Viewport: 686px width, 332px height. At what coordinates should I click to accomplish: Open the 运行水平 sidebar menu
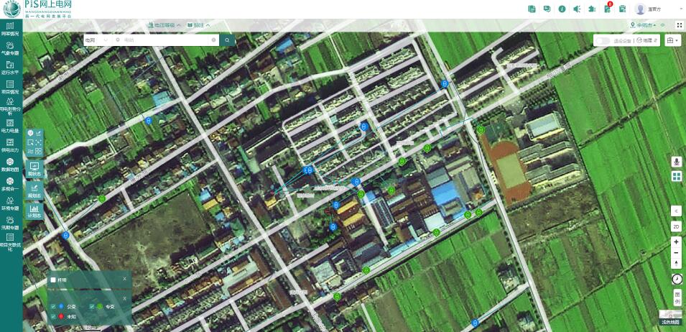pyautogui.click(x=10, y=67)
